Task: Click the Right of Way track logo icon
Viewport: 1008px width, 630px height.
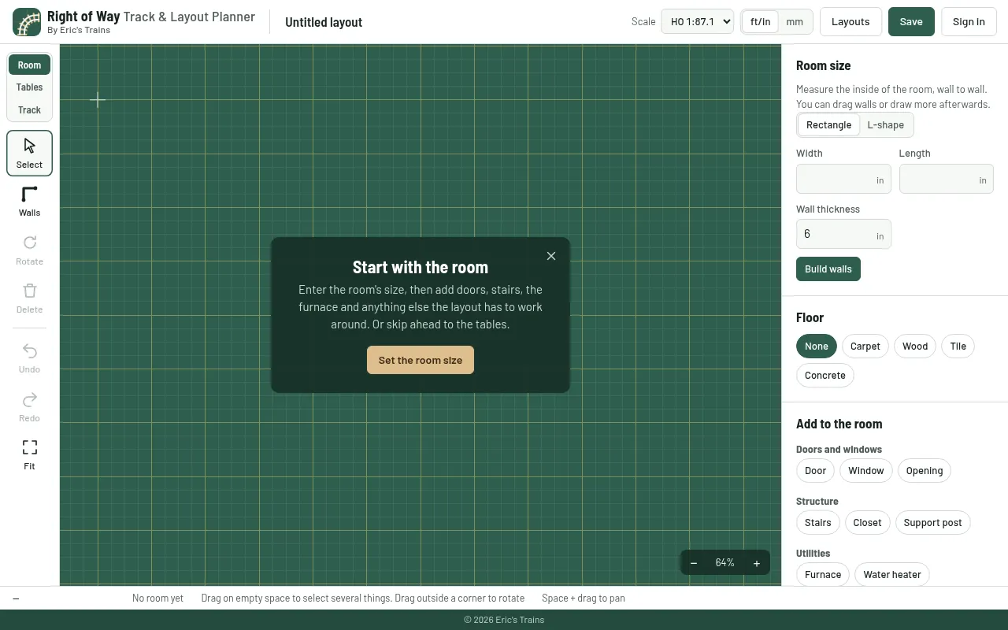Action: click(x=27, y=22)
